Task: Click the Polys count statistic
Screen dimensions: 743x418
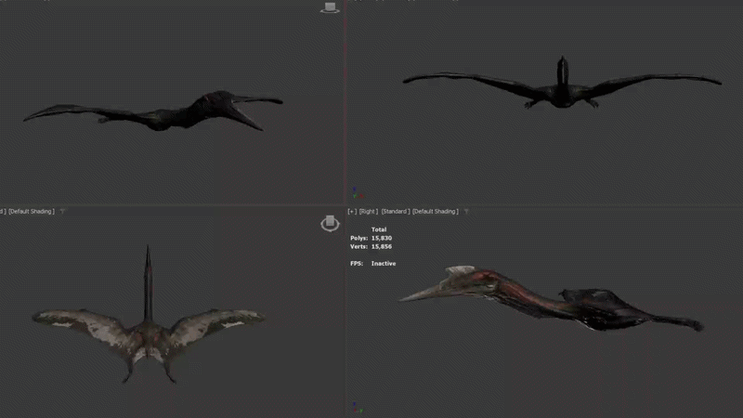Action: 379,239
